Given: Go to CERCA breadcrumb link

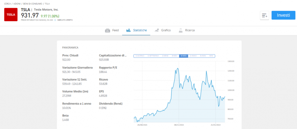Looking at the screenshot, I should 7,3.
